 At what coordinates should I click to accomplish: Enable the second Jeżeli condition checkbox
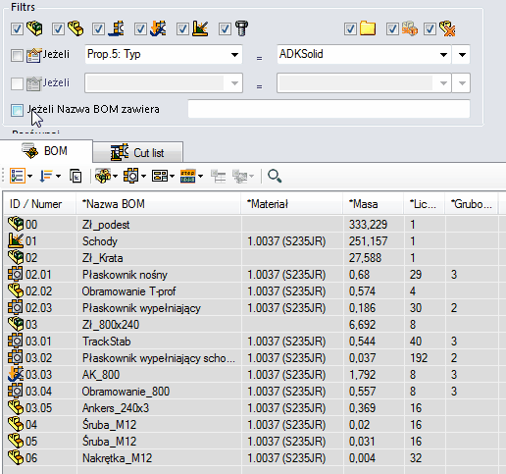[x=17, y=83]
